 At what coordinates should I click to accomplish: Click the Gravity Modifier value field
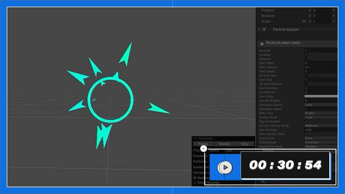click(321, 101)
